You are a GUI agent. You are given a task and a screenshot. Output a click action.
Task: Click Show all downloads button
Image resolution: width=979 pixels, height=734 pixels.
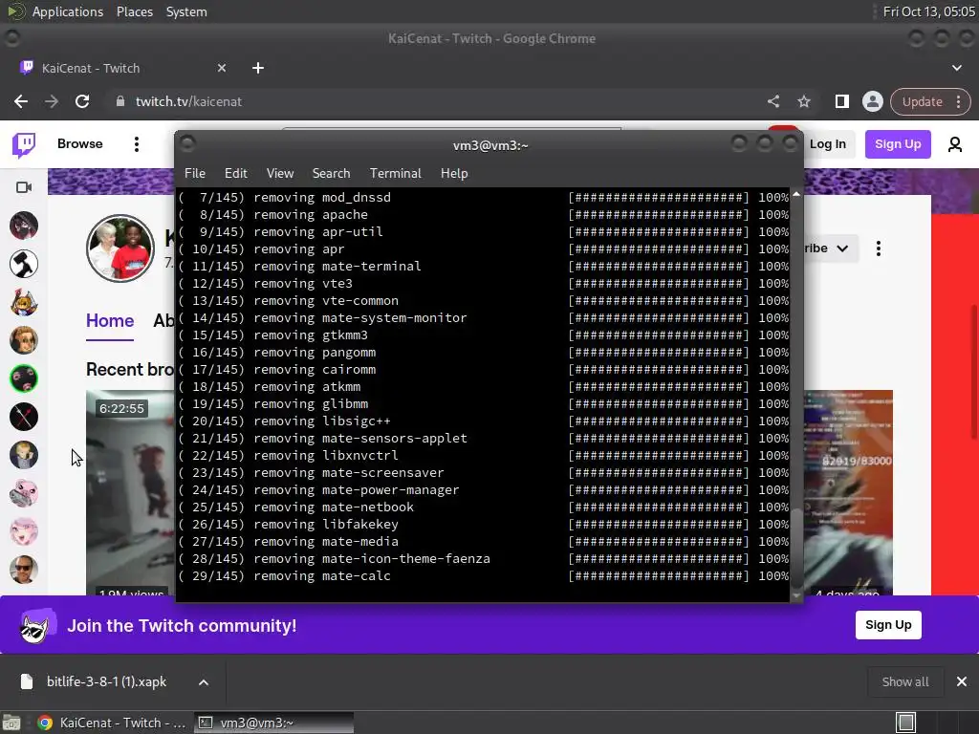904,681
